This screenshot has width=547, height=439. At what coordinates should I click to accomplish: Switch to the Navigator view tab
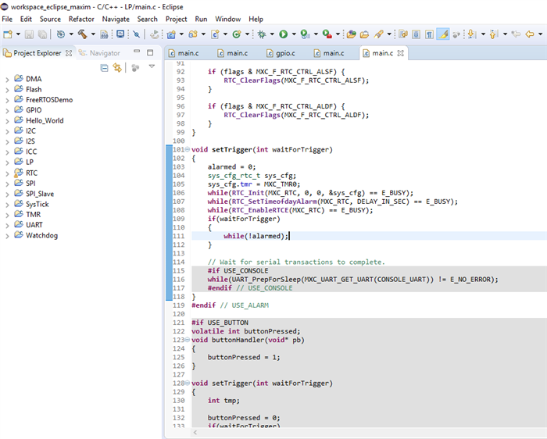tap(105, 53)
